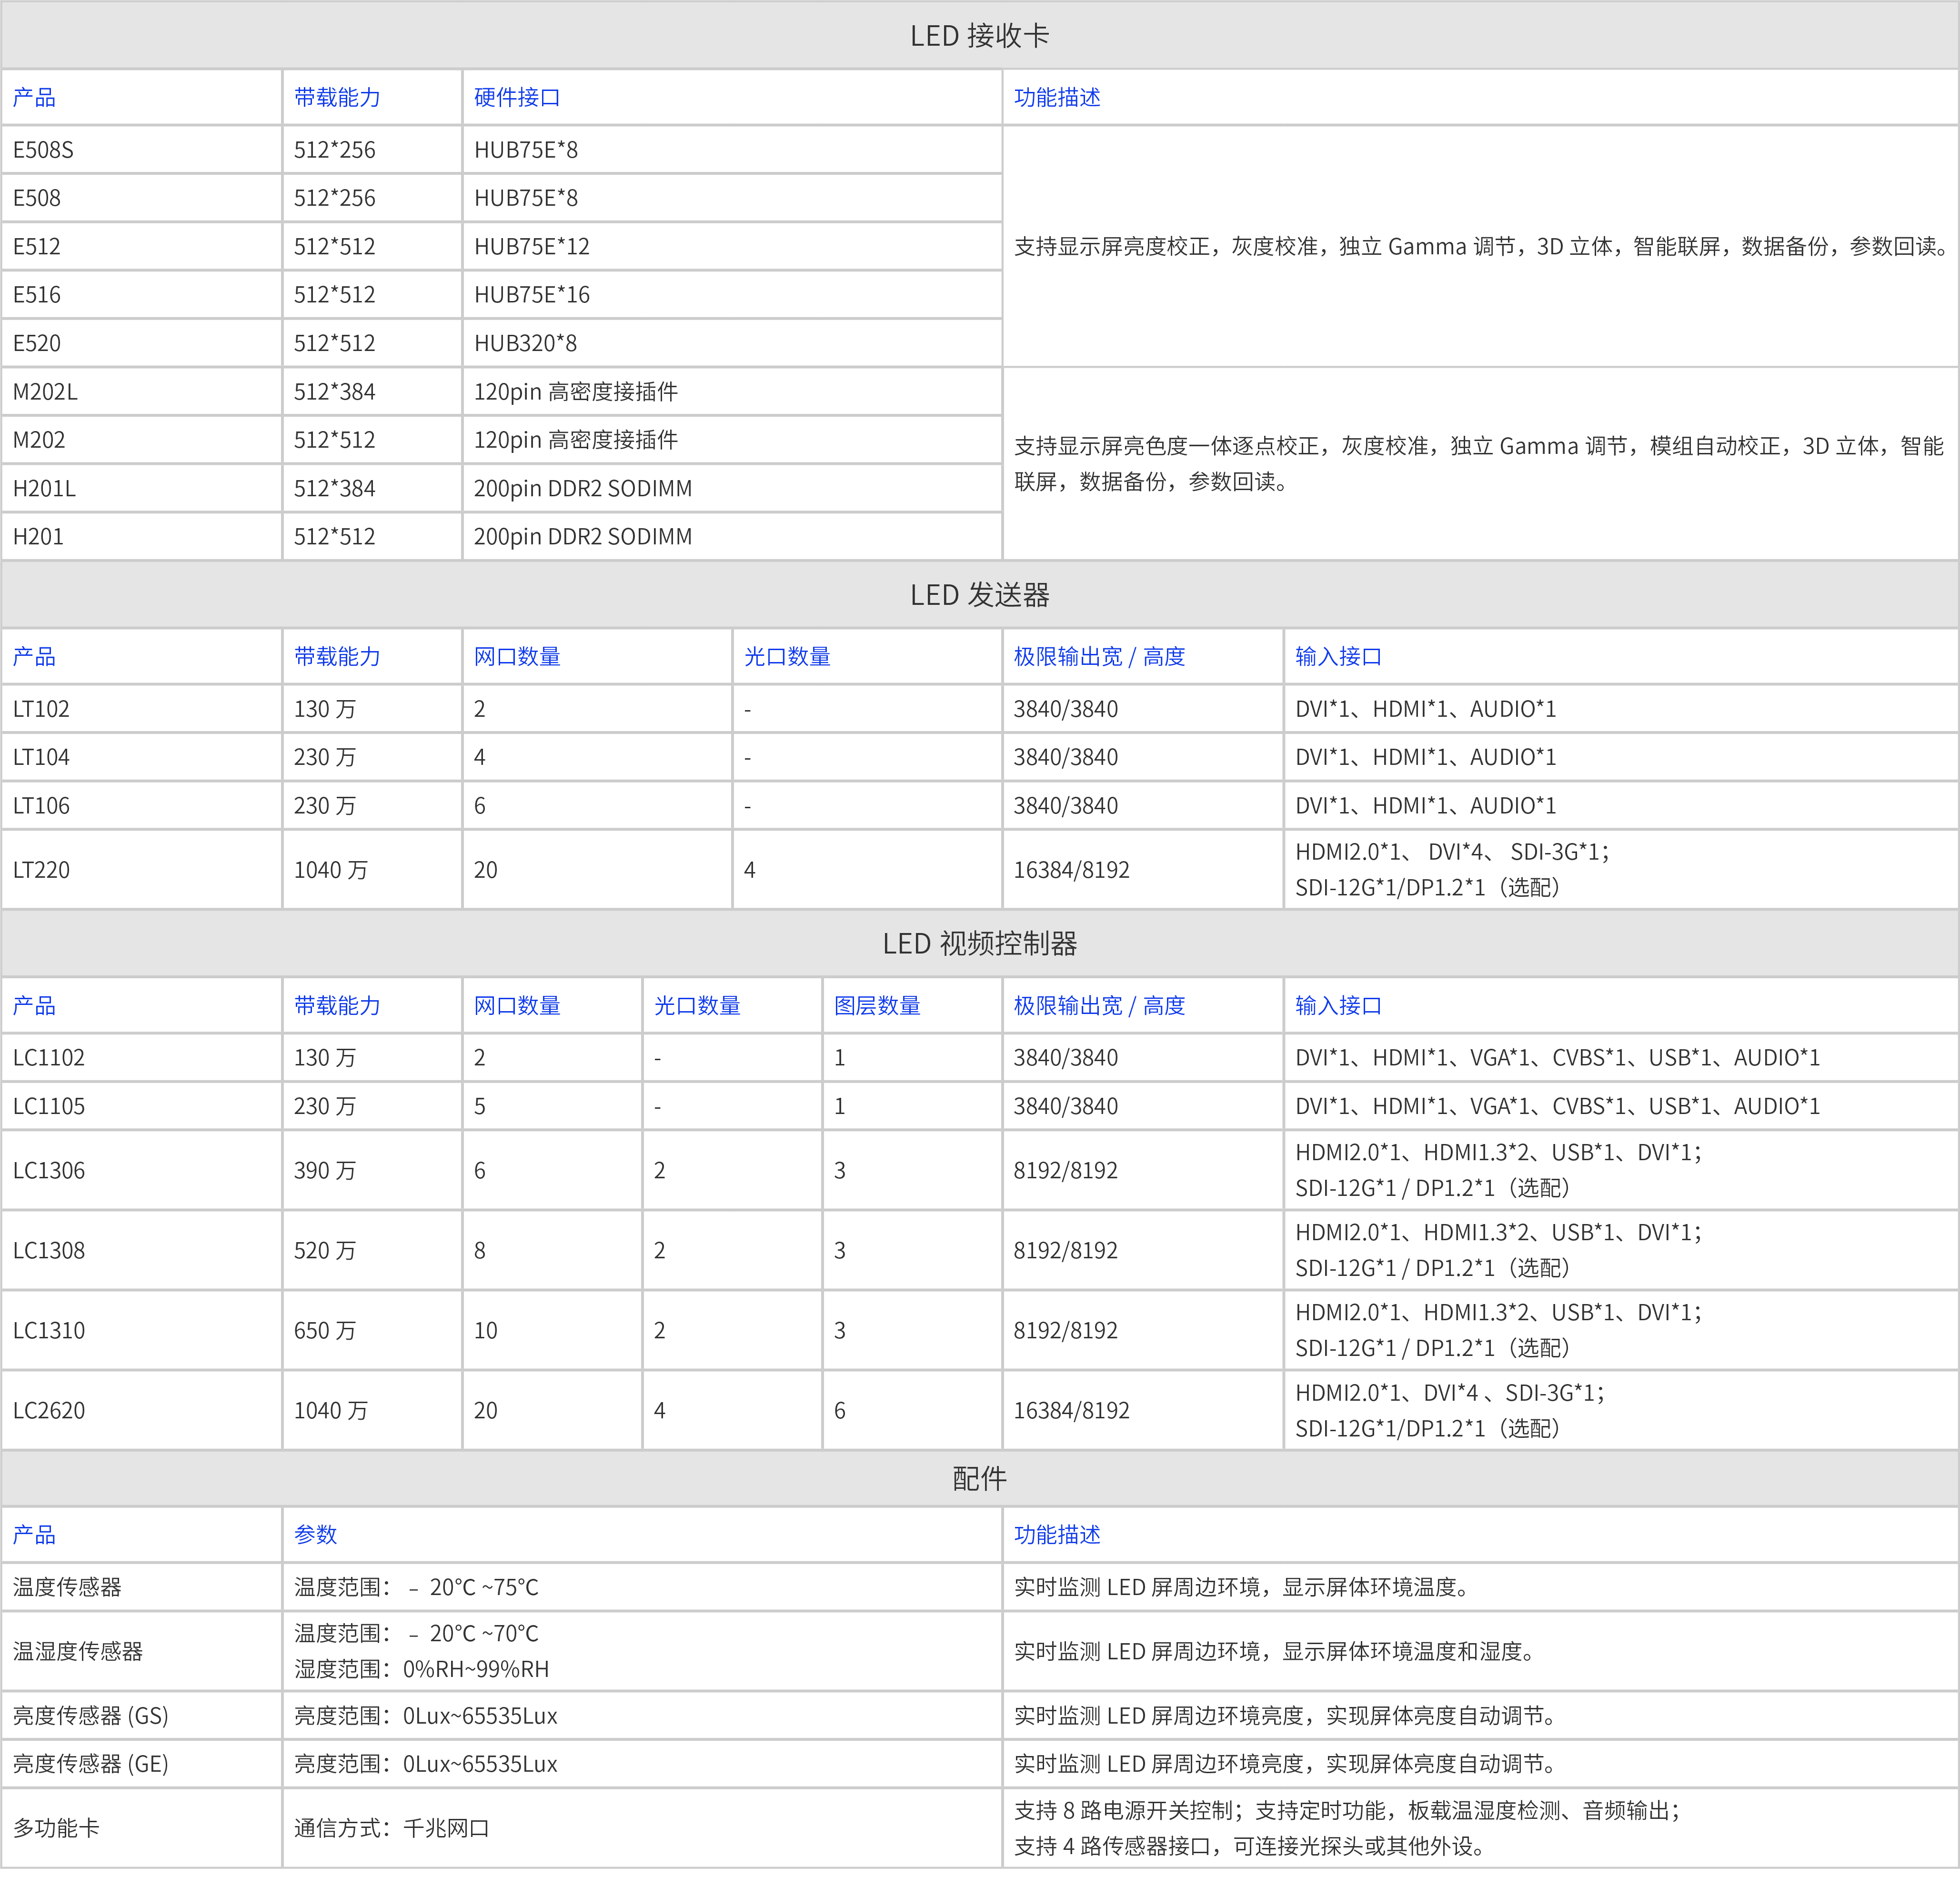This screenshot has width=1960, height=1877.
Task: Click the HUB320*8 interface cell
Action: tap(732, 343)
